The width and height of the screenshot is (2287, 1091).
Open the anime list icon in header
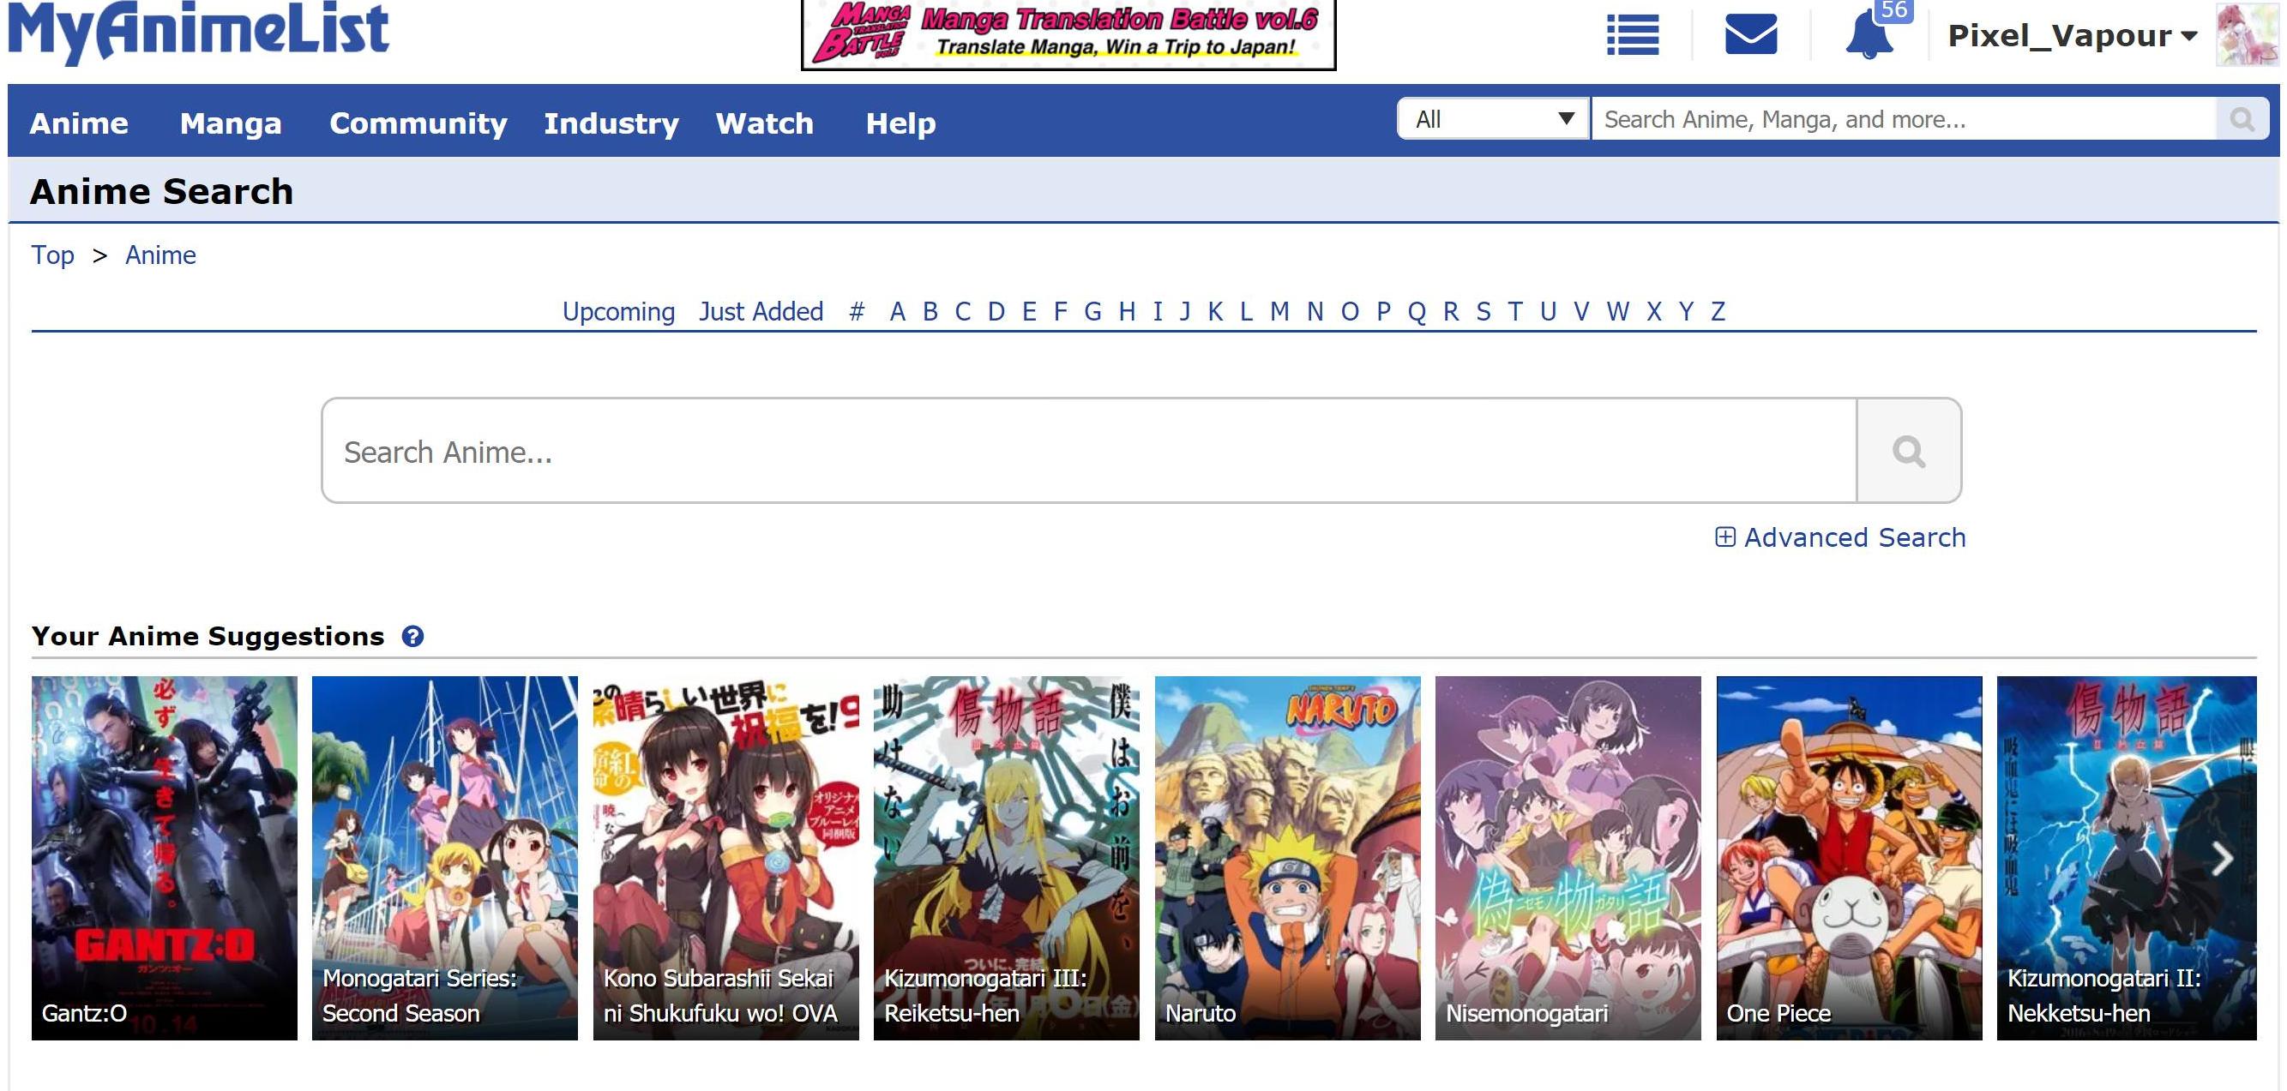1632,35
